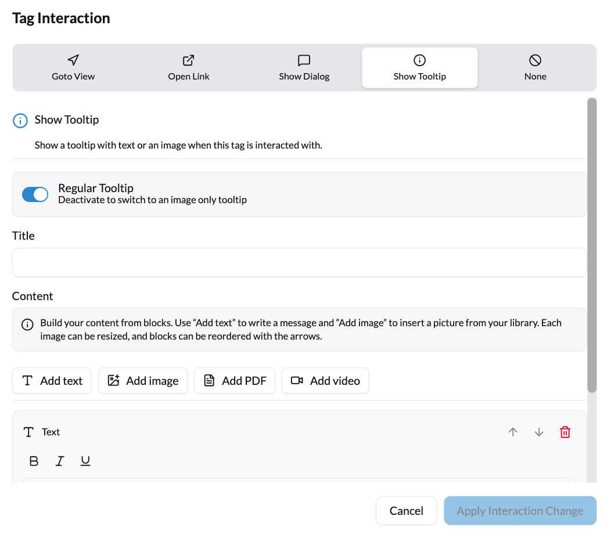Screen dimensions: 611x541
Task: Click the vertical scrollbar thumb
Action: click(592, 246)
